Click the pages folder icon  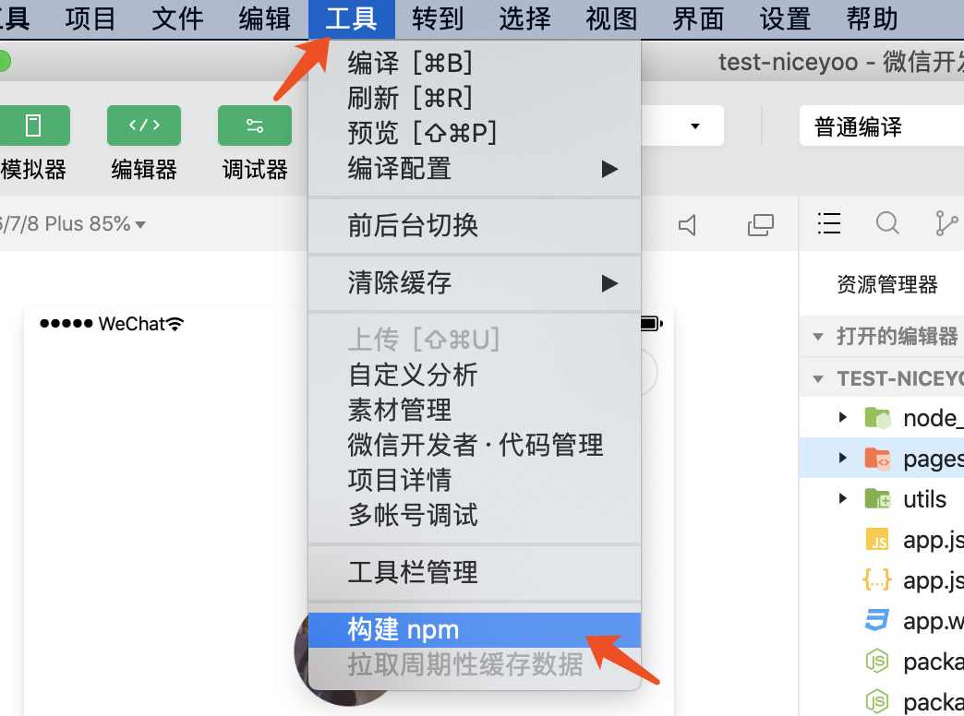pos(877,459)
